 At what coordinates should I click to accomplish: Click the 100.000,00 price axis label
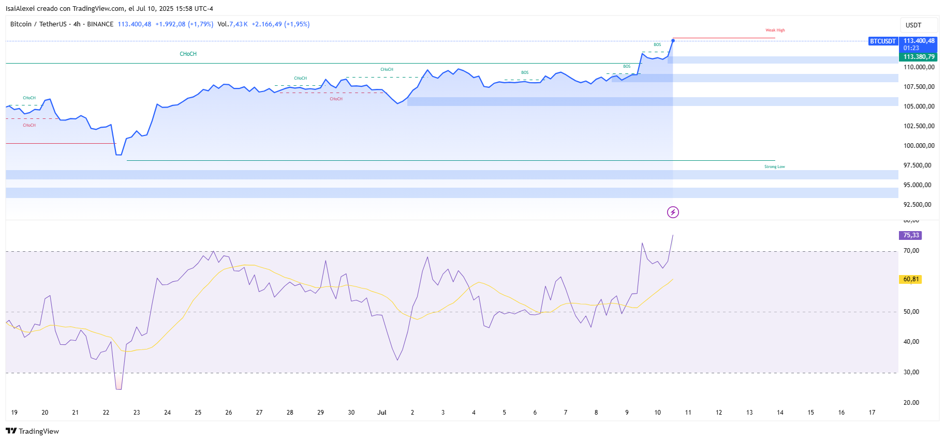919,146
